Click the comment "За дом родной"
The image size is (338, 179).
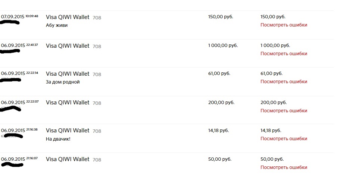tap(63, 82)
